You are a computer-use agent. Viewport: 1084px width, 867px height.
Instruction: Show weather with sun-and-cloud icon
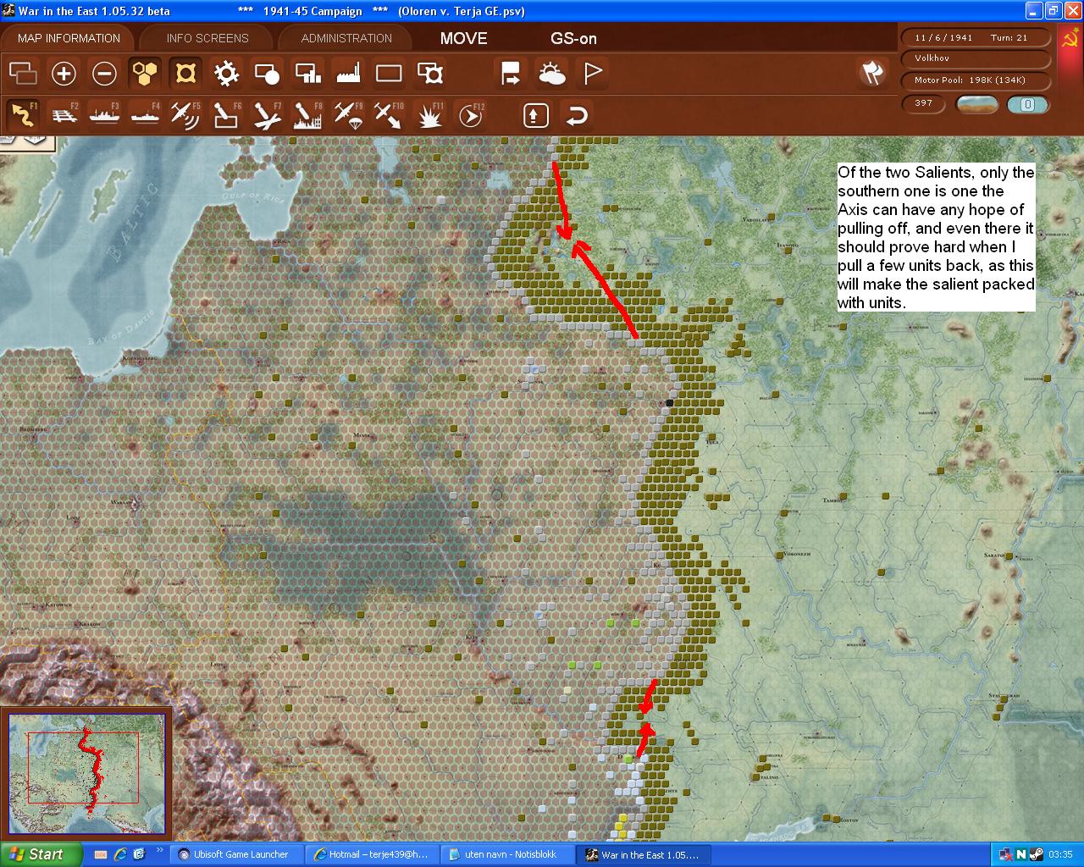[551, 74]
